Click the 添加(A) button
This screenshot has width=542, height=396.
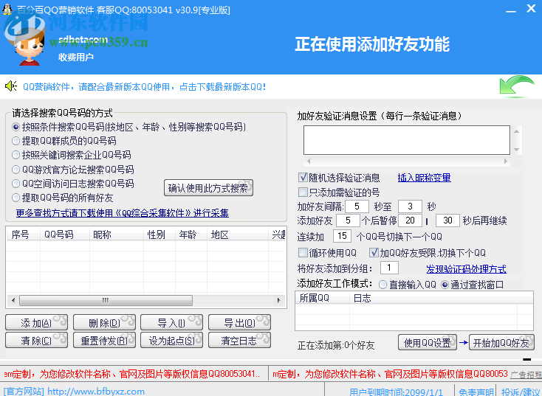[36, 322]
